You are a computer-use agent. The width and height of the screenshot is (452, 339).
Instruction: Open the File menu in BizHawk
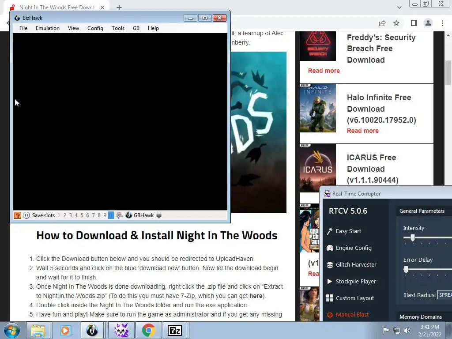point(23,28)
